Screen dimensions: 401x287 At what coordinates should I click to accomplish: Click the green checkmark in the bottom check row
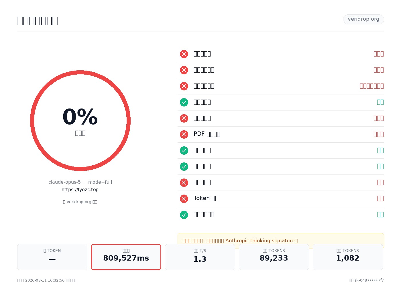pos(184,215)
